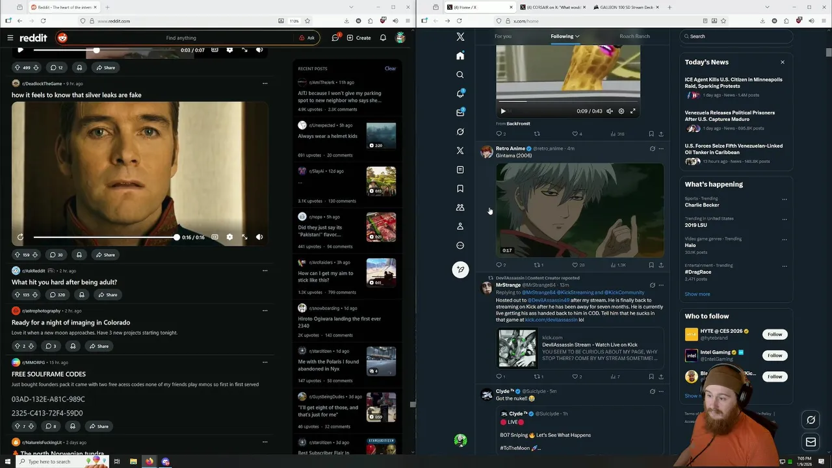Image resolution: width=832 pixels, height=468 pixels.
Task: Open X More circle icon in sidebar
Action: click(x=460, y=246)
